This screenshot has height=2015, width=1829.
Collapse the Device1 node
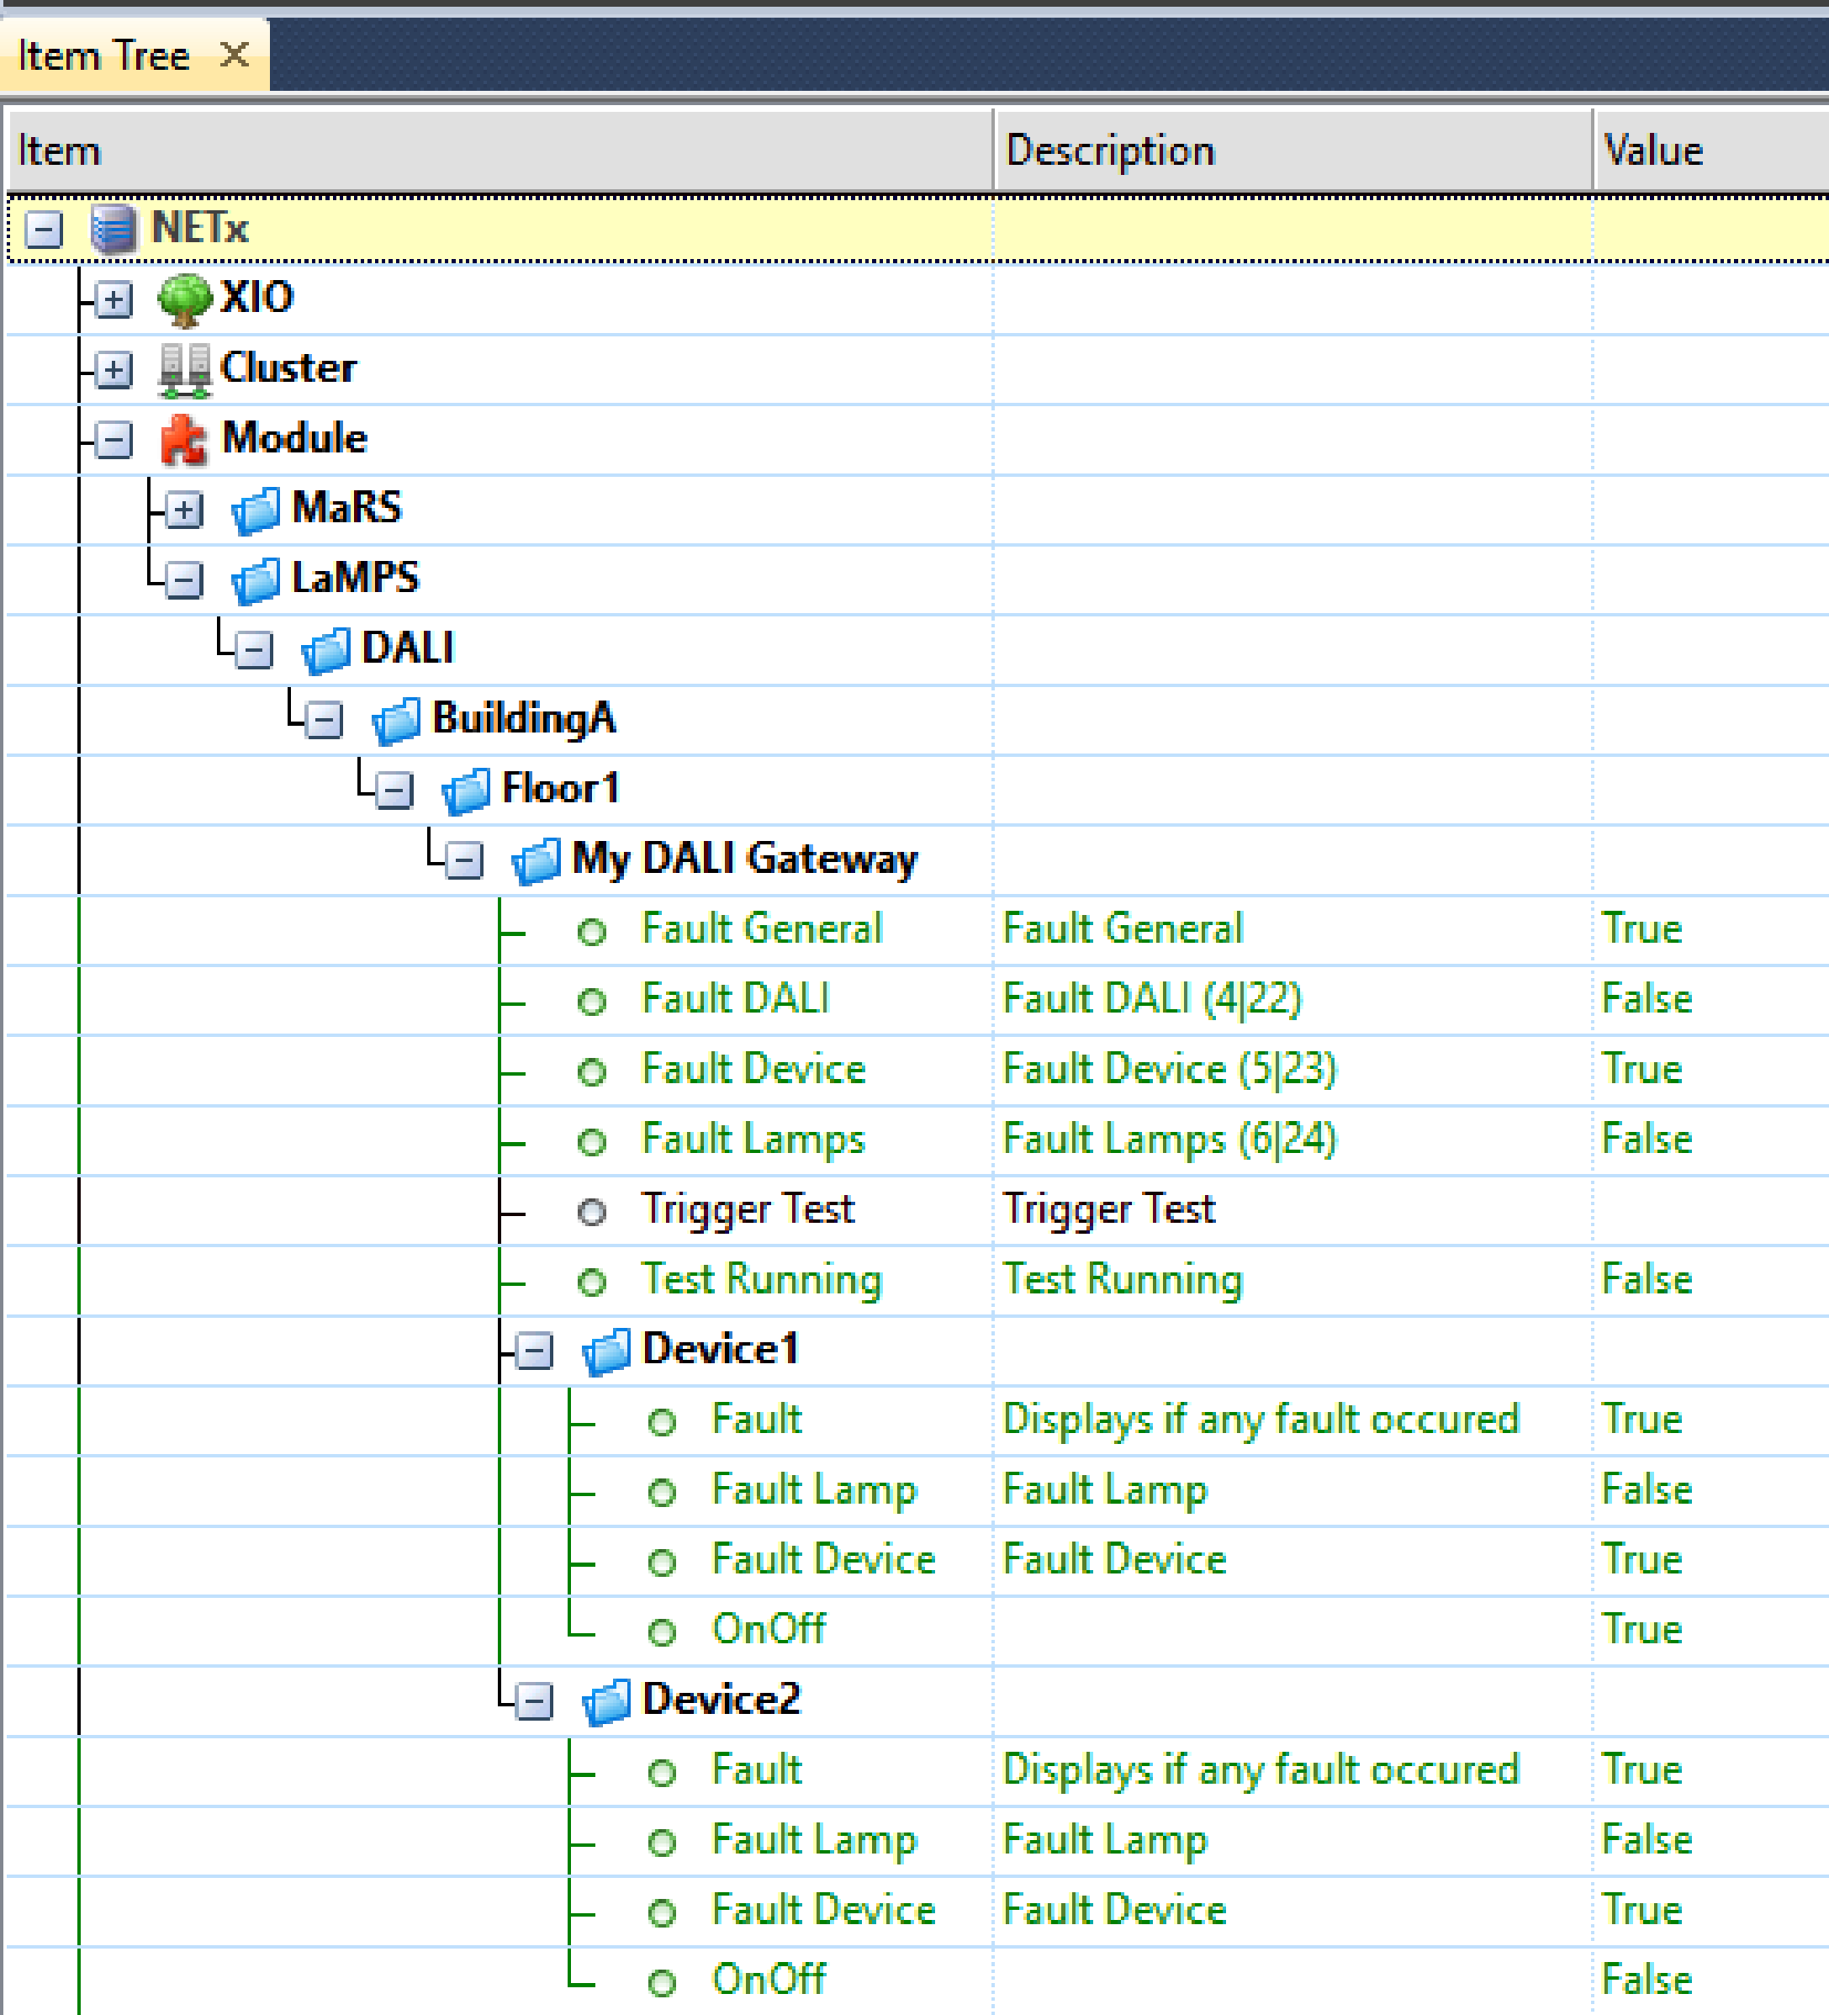coord(535,1351)
